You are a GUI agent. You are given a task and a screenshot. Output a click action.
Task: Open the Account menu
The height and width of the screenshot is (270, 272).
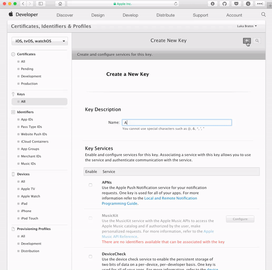(x=234, y=15)
